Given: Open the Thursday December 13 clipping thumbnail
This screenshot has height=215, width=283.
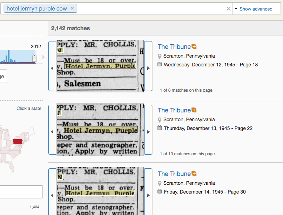Looking at the screenshot, I should point(100,130).
